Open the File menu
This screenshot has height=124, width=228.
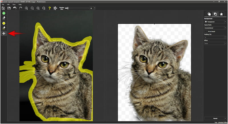[x=3, y=5]
